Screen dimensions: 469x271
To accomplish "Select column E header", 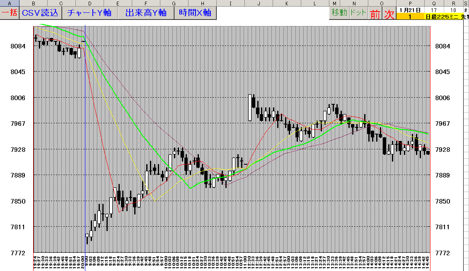I will click(x=118, y=3).
